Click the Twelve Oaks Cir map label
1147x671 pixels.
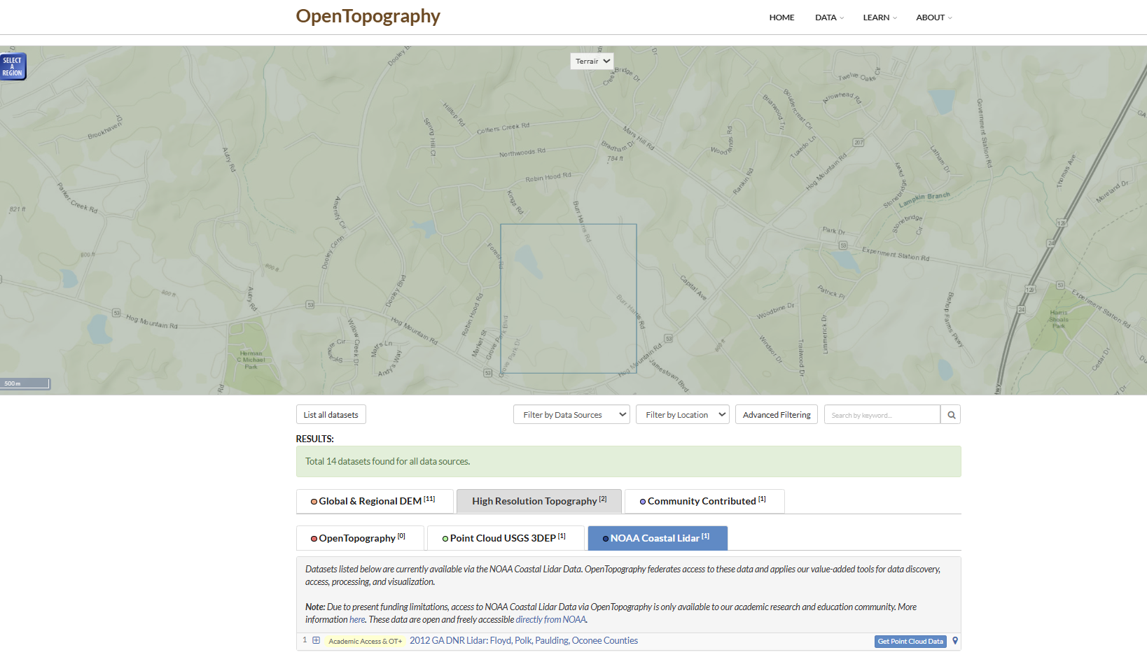click(860, 76)
